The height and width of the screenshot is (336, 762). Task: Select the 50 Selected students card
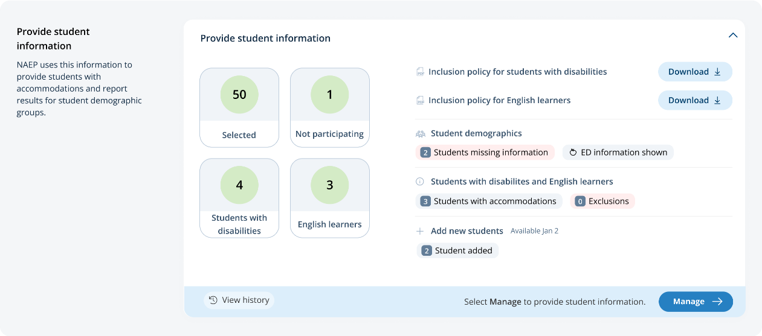tap(239, 107)
